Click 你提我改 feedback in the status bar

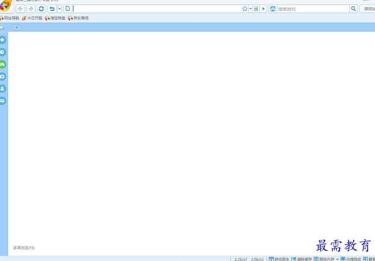point(351,259)
